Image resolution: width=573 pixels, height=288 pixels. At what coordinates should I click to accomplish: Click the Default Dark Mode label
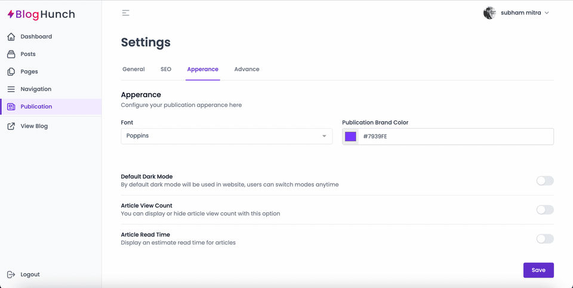click(147, 176)
